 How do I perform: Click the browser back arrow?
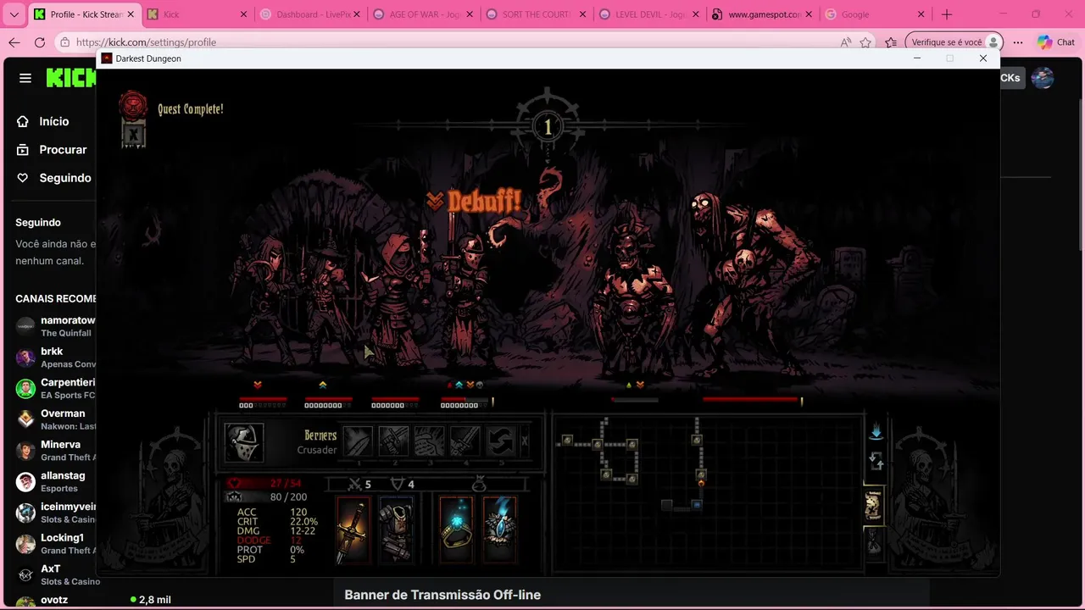coord(14,42)
